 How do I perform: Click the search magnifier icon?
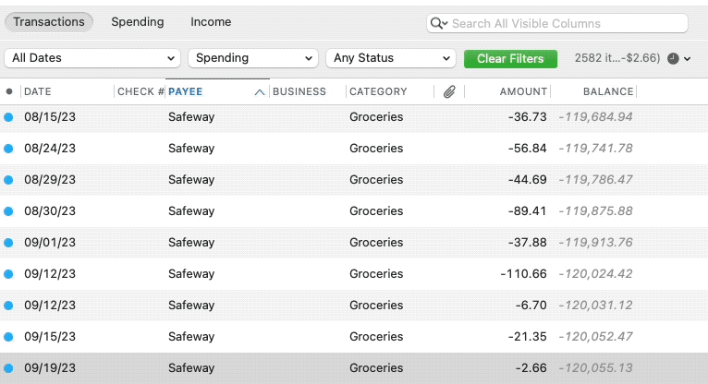click(x=438, y=23)
